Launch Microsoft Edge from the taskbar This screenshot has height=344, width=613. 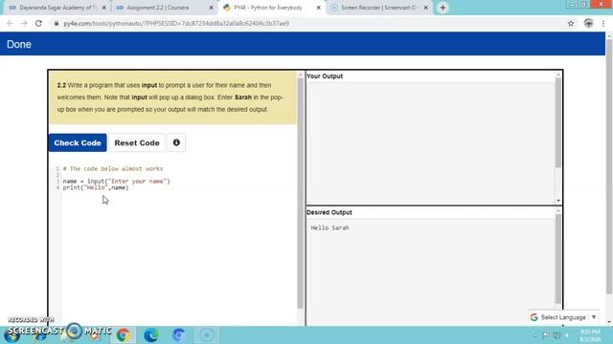tap(151, 335)
